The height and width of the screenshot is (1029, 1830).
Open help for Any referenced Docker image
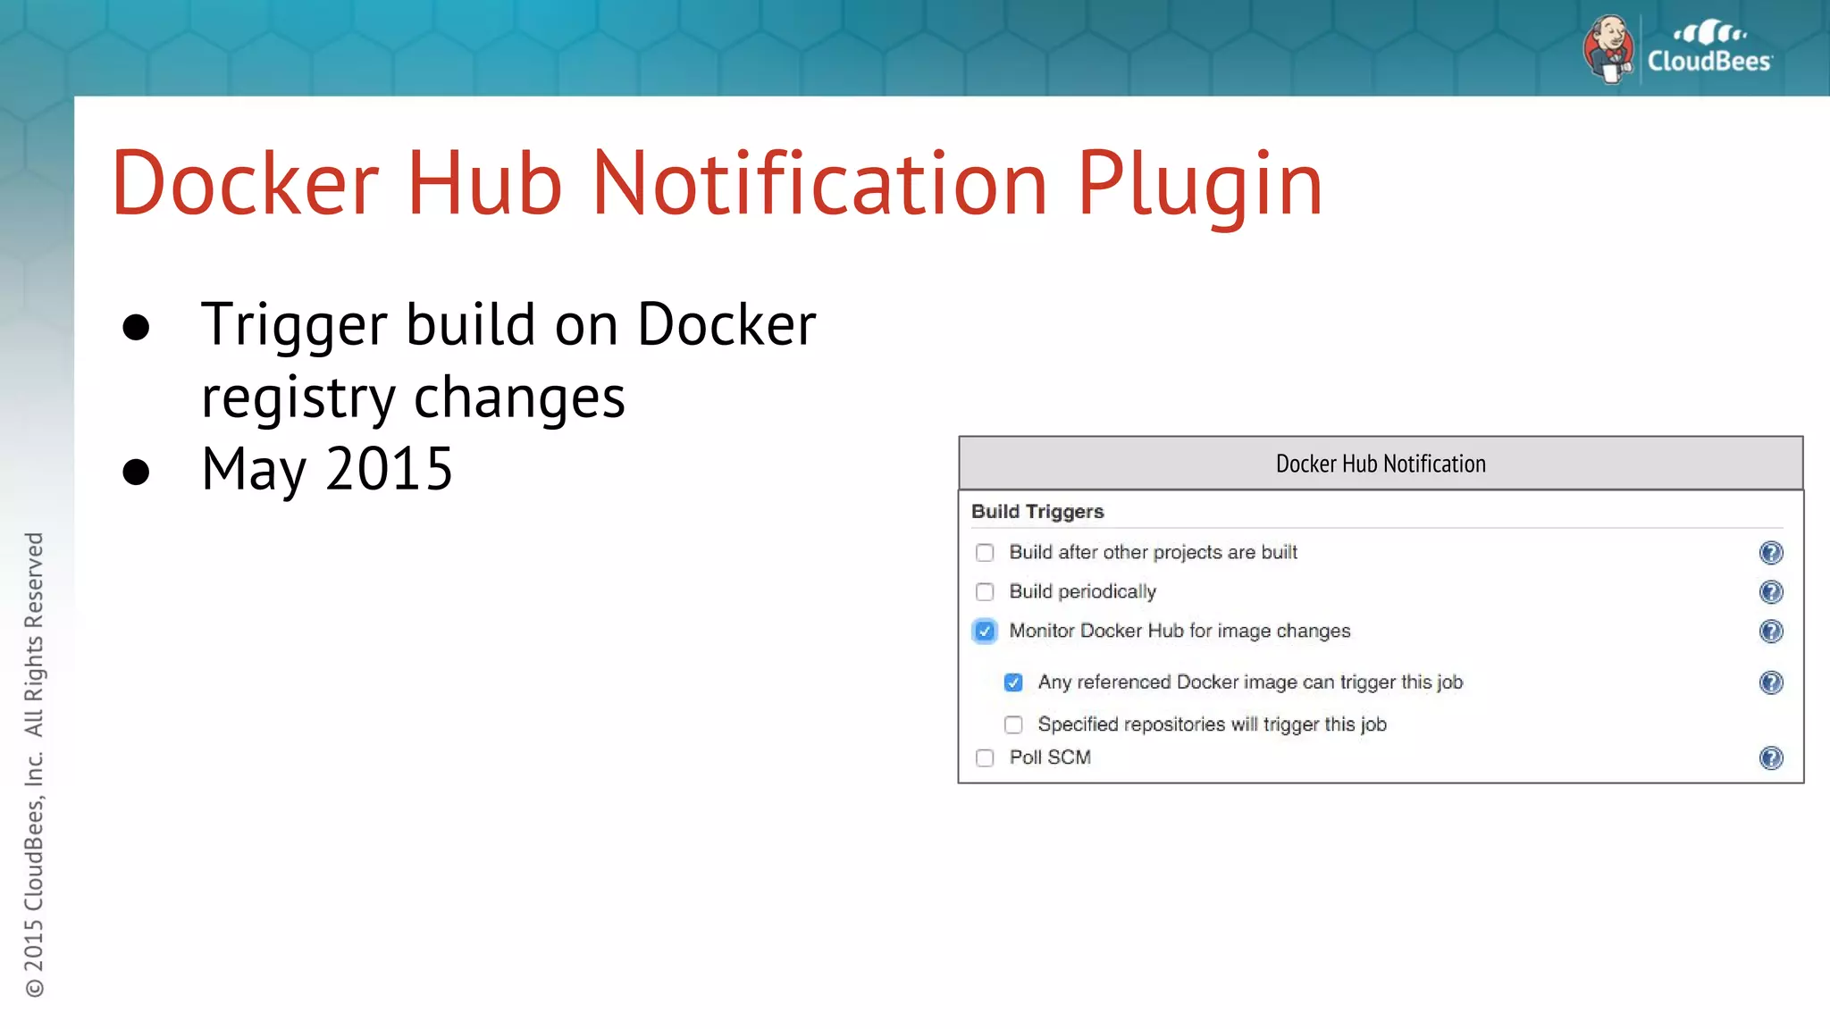pos(1770,682)
